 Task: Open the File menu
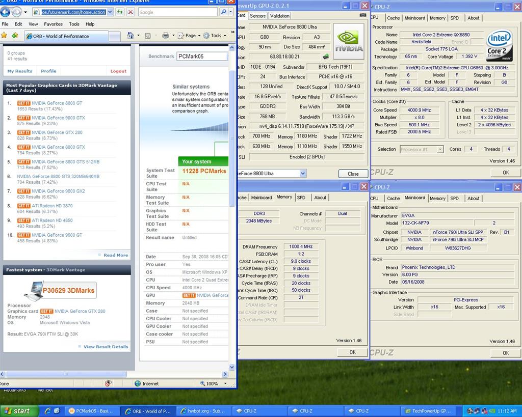pos(5,24)
